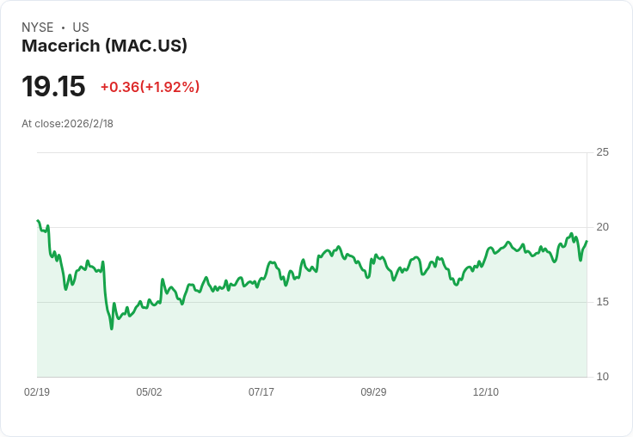Image resolution: width=633 pixels, height=437 pixels.
Task: Click the +0.36(+1.92%) price change
Action: (x=150, y=87)
